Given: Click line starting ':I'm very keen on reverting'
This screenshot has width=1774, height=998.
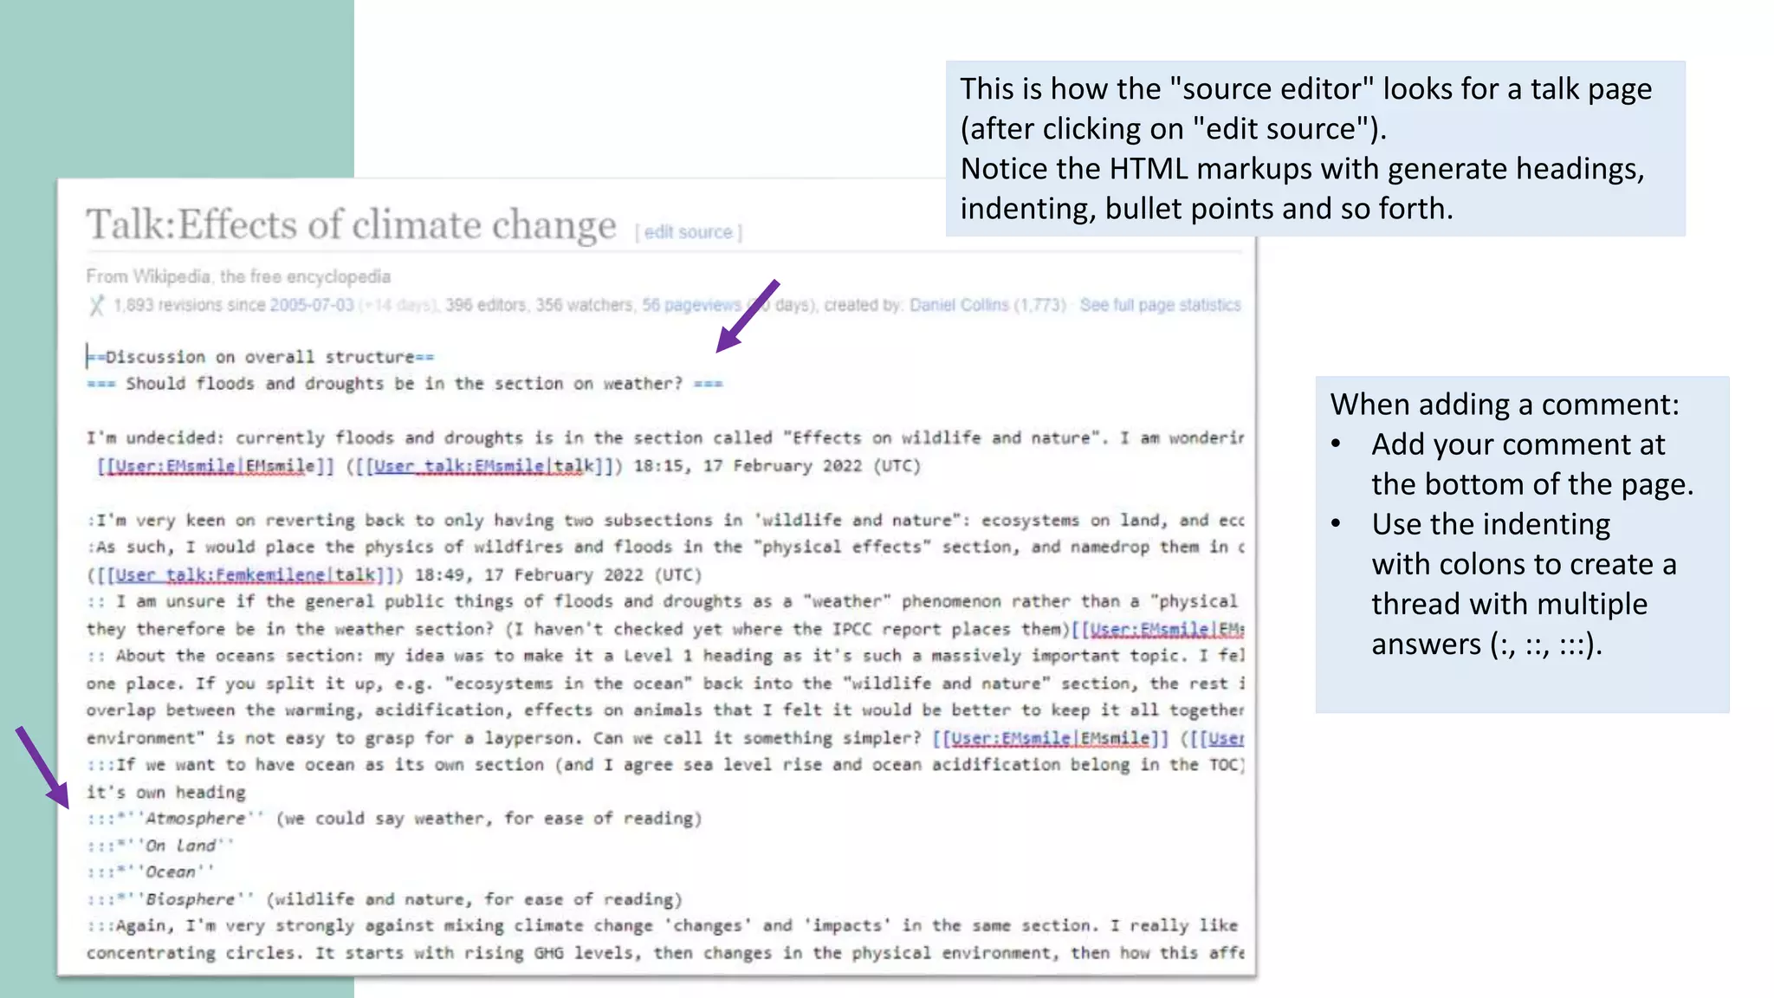Looking at the screenshot, I should click(664, 521).
